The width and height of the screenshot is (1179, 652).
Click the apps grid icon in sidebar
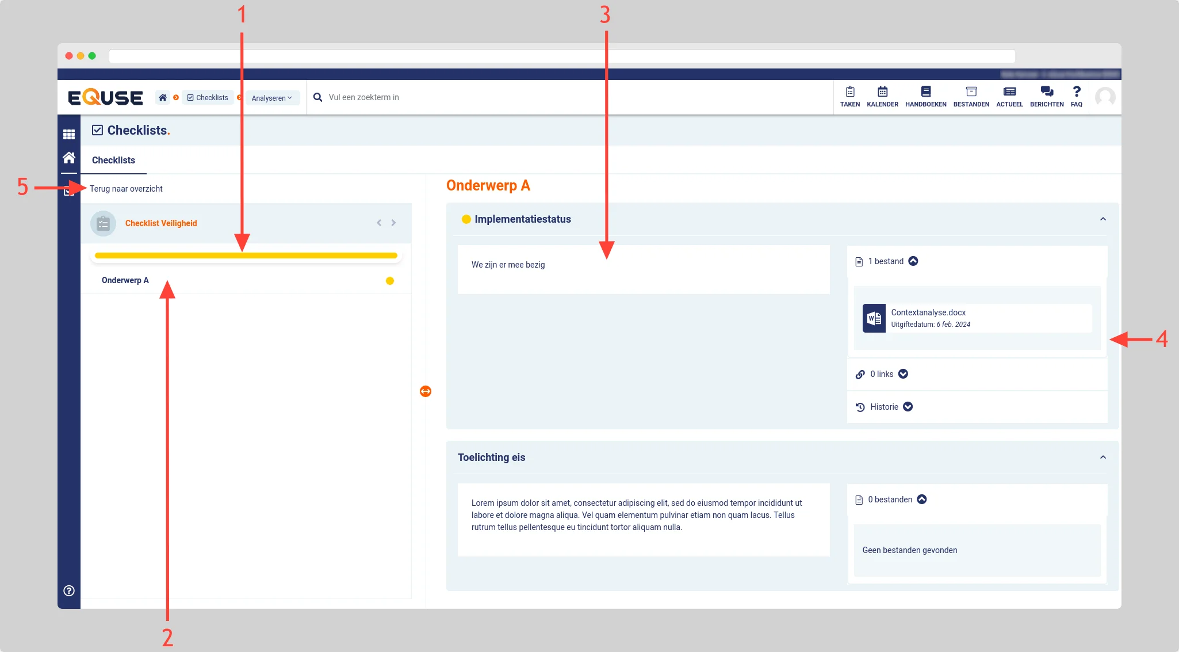[69, 134]
